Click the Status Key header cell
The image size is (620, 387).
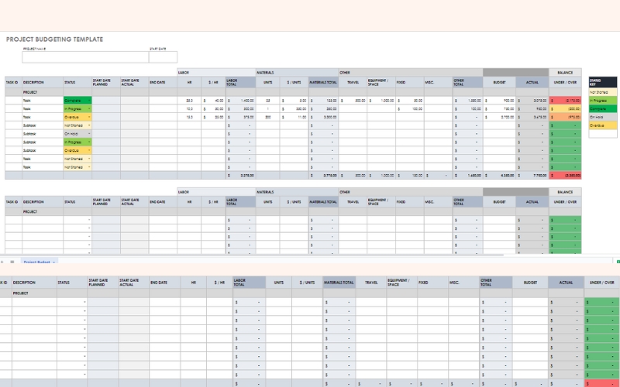(603, 82)
